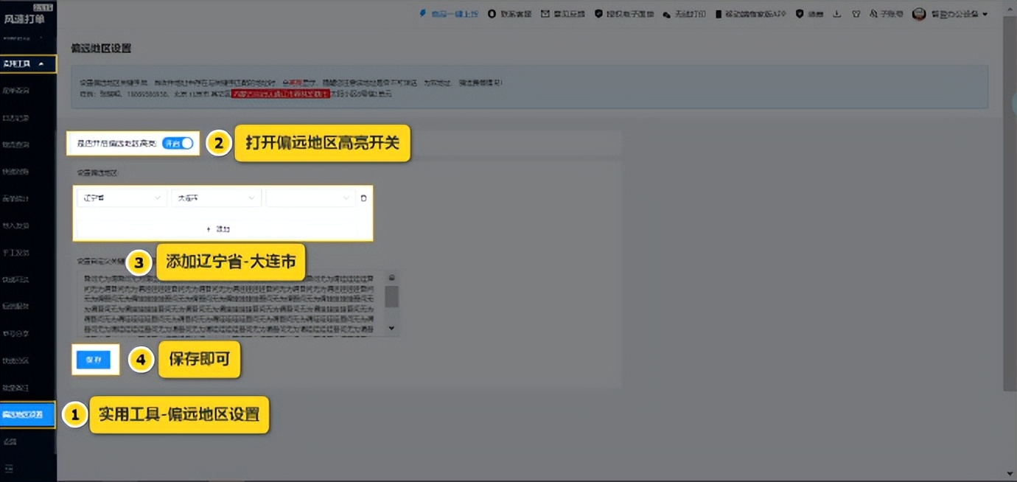Click the 添加 add row button
The width and height of the screenshot is (1017, 482).
[x=217, y=229]
